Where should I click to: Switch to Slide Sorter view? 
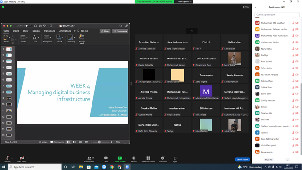click(75, 142)
